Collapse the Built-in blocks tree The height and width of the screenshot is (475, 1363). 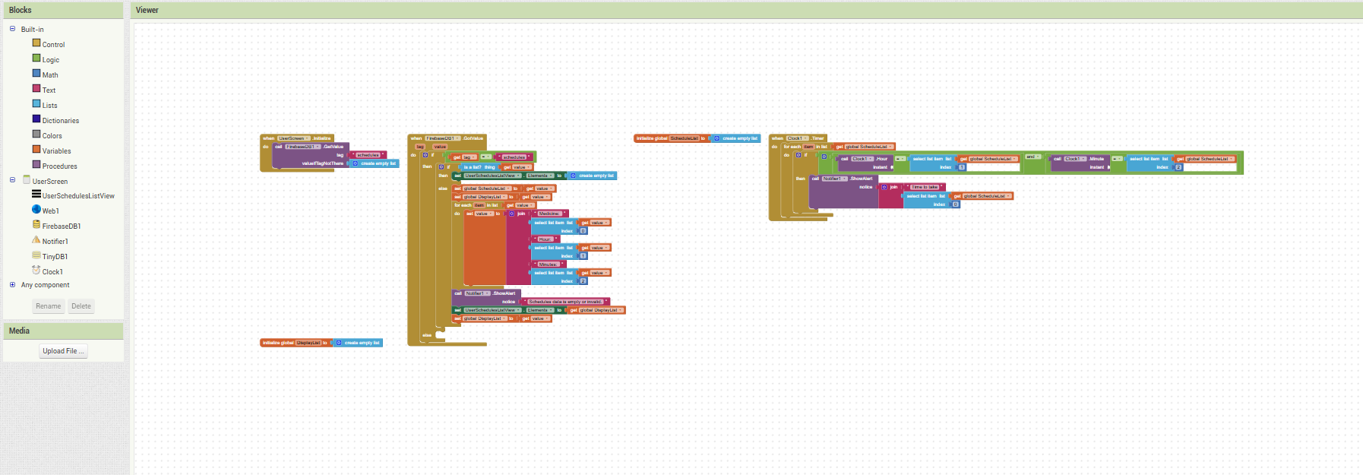click(12, 29)
